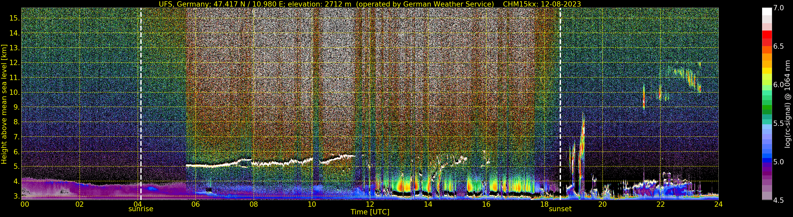The image size is (793, 217).
Task: Click the 12 tick on the time axis
Action: 370,204
